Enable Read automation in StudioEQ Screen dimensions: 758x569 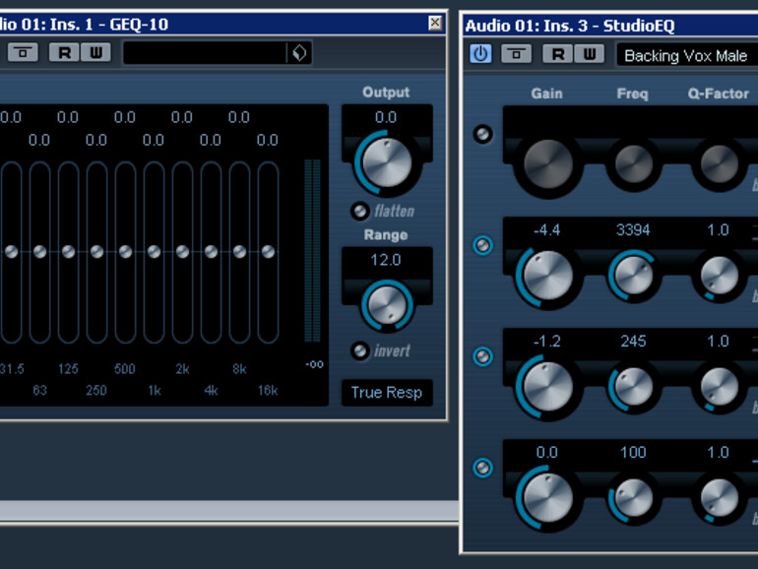558,54
